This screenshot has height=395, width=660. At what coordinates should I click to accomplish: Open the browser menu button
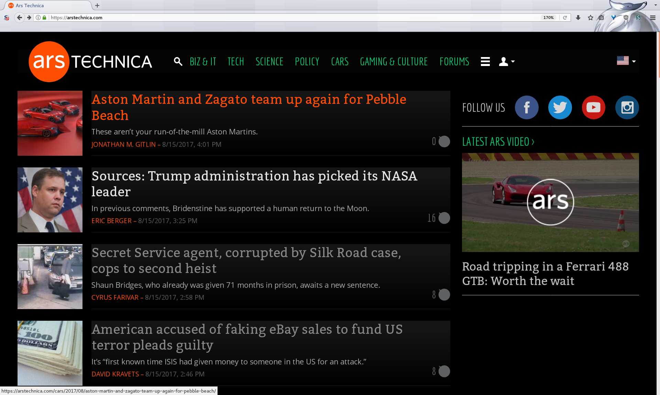click(x=652, y=18)
